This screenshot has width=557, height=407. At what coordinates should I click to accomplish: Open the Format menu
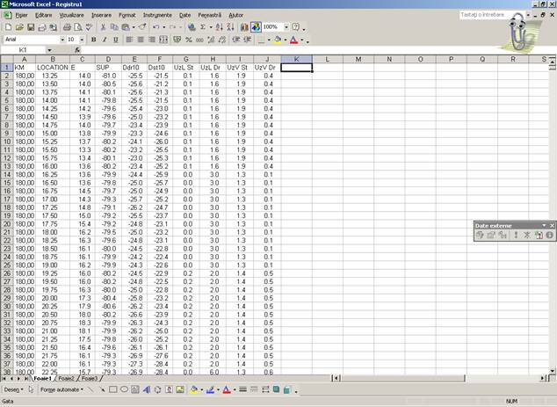point(127,15)
